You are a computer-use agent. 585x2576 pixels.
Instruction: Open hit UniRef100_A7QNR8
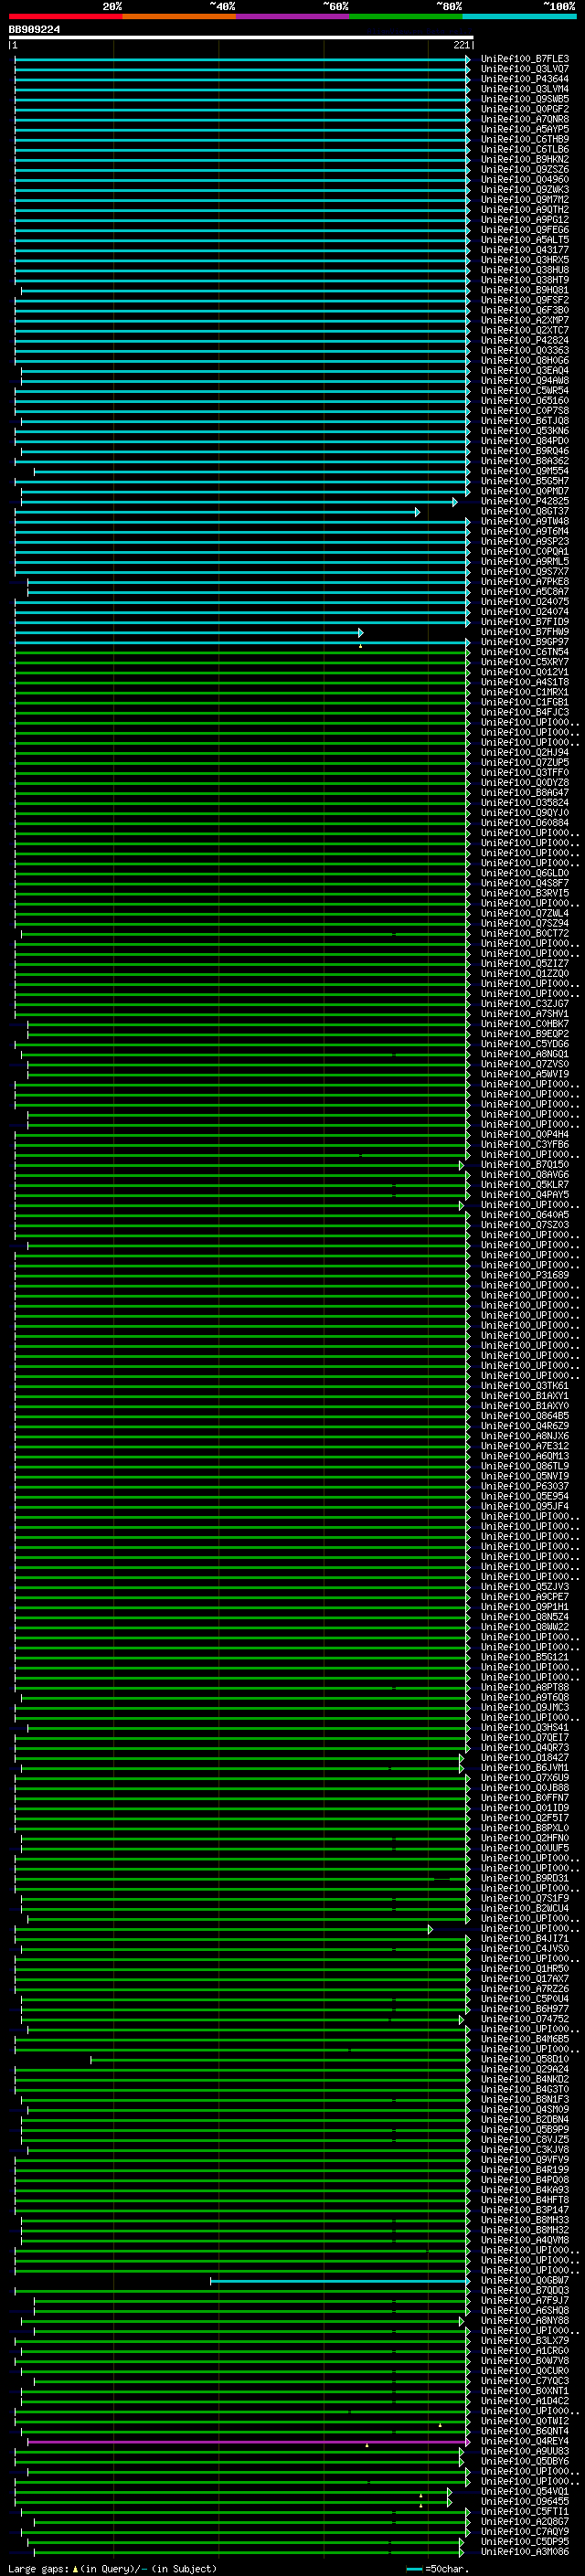coord(525,119)
